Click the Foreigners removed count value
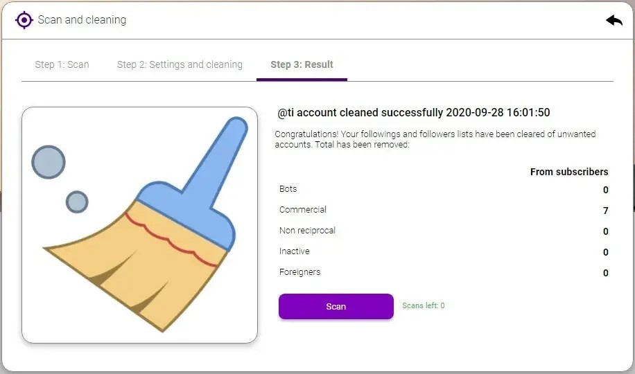The width and height of the screenshot is (635, 374). tap(605, 273)
